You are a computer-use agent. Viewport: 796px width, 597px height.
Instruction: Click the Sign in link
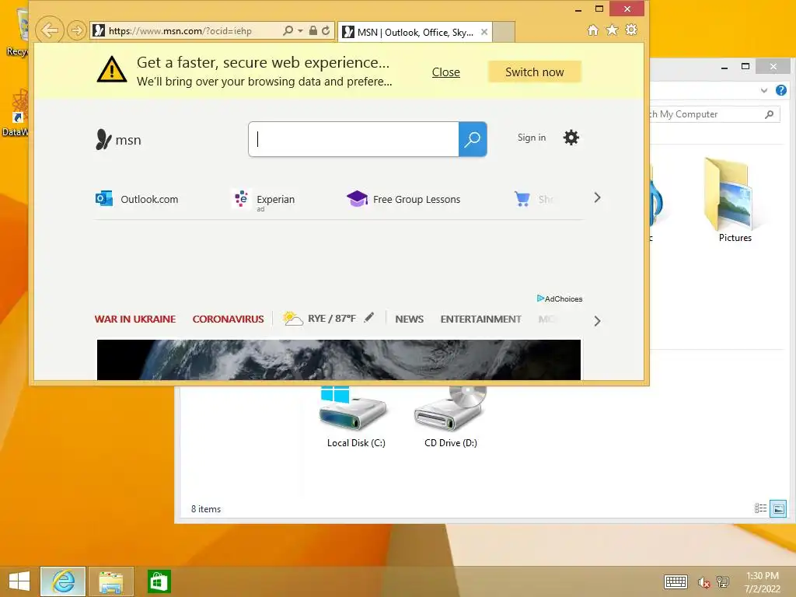pyautogui.click(x=532, y=138)
